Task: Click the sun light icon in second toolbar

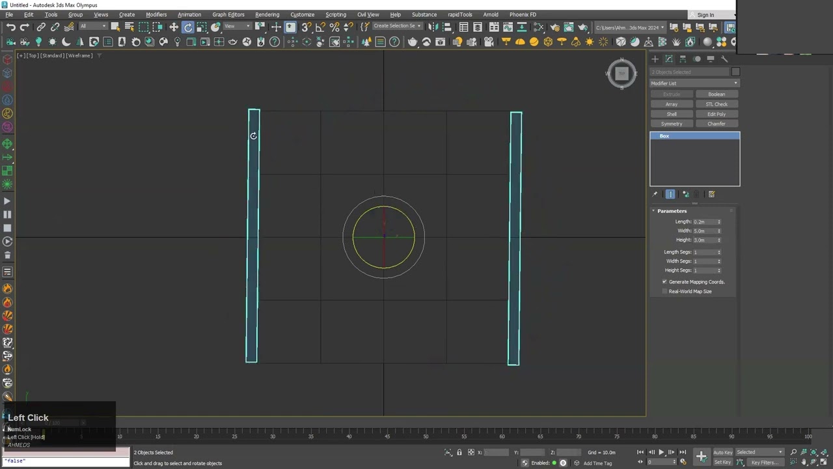Action: [590, 42]
